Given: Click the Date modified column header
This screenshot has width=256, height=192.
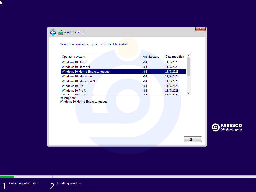Looking at the screenshot, I should pyautogui.click(x=175, y=57).
